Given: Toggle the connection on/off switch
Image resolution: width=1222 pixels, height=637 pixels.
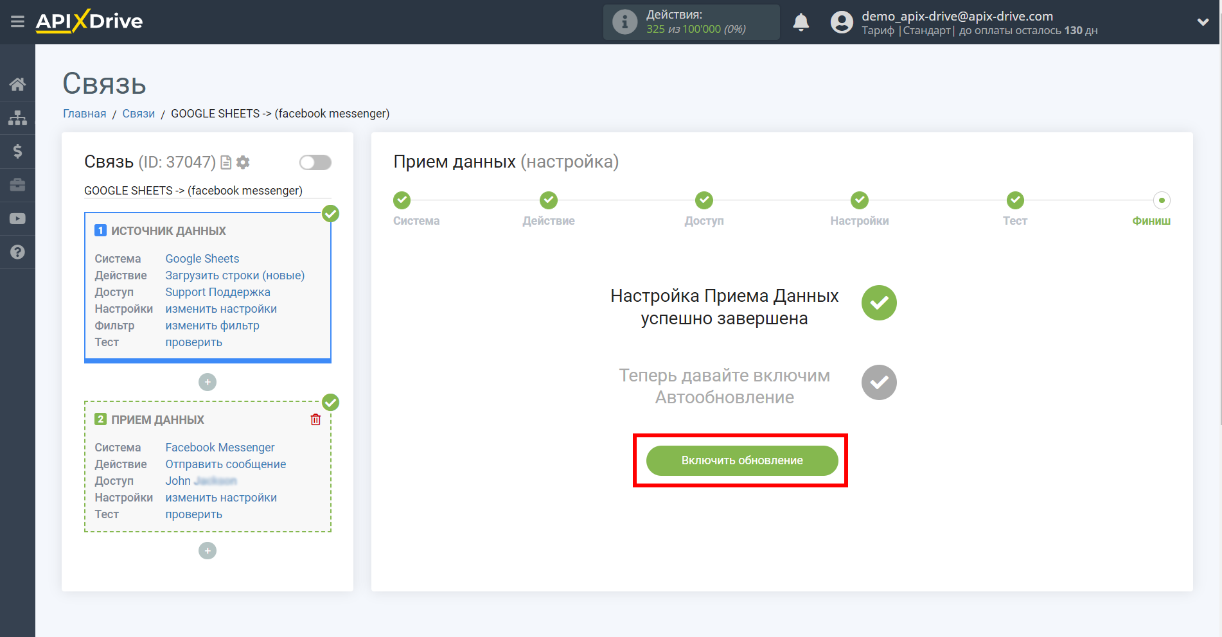Looking at the screenshot, I should tap(315, 162).
